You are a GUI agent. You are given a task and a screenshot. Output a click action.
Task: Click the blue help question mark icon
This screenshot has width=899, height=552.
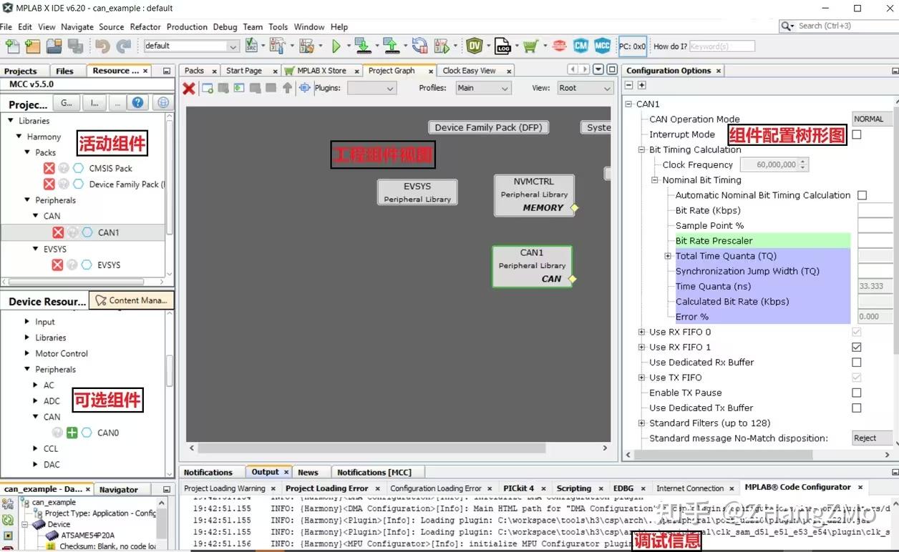pos(138,103)
